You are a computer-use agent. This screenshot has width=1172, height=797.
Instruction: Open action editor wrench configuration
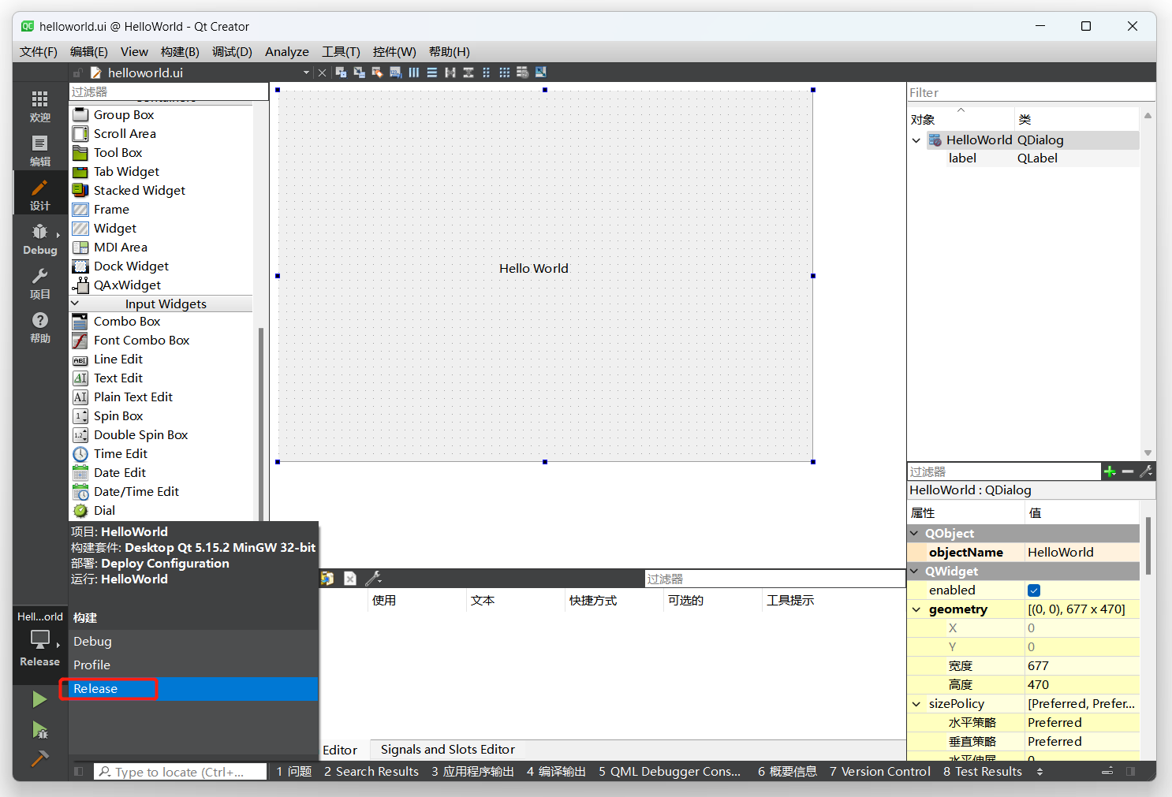(x=373, y=579)
